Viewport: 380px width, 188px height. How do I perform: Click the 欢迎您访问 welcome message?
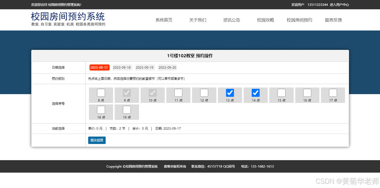coord(56,5)
